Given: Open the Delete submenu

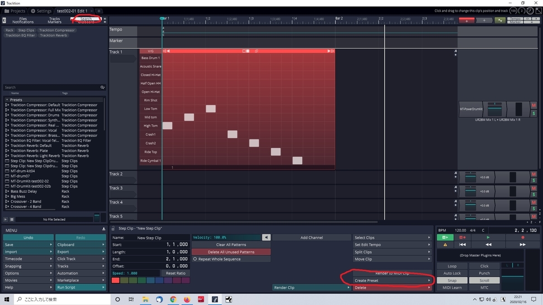Looking at the screenshot, I should coord(392,287).
